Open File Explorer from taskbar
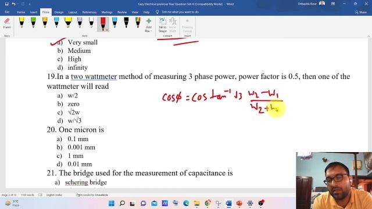The image size is (372, 209). [x=196, y=203]
